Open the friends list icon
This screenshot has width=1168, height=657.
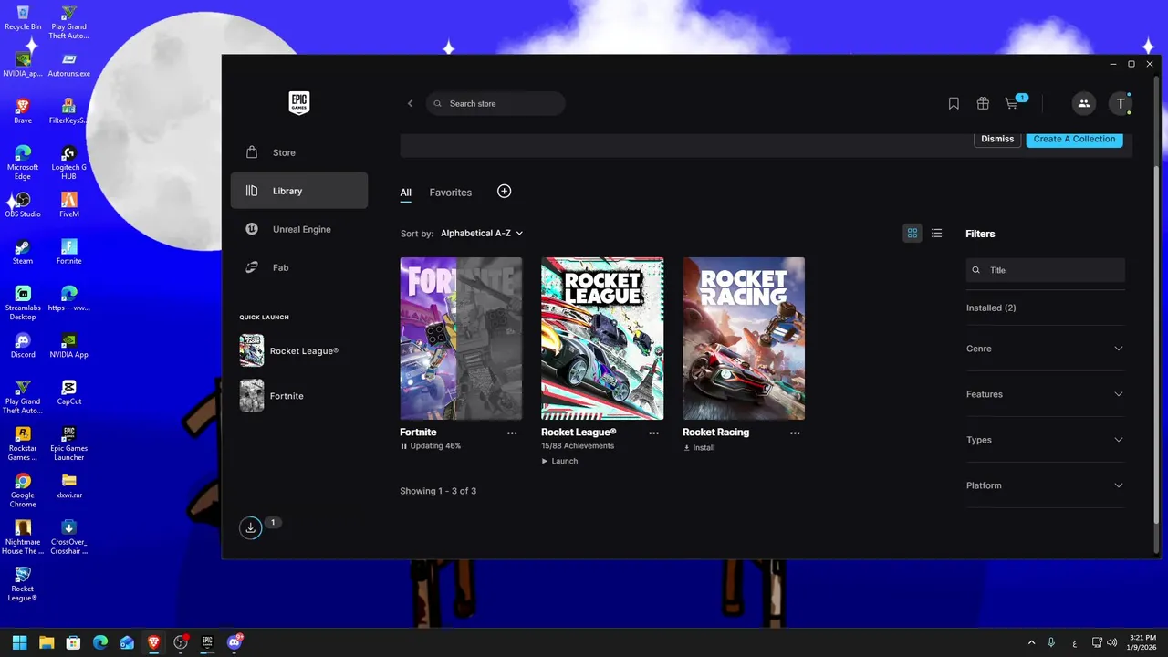pyautogui.click(x=1083, y=103)
